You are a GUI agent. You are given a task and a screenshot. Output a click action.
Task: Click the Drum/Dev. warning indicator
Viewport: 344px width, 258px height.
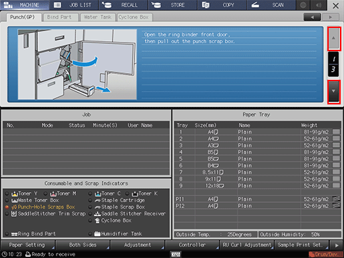click(x=325, y=254)
